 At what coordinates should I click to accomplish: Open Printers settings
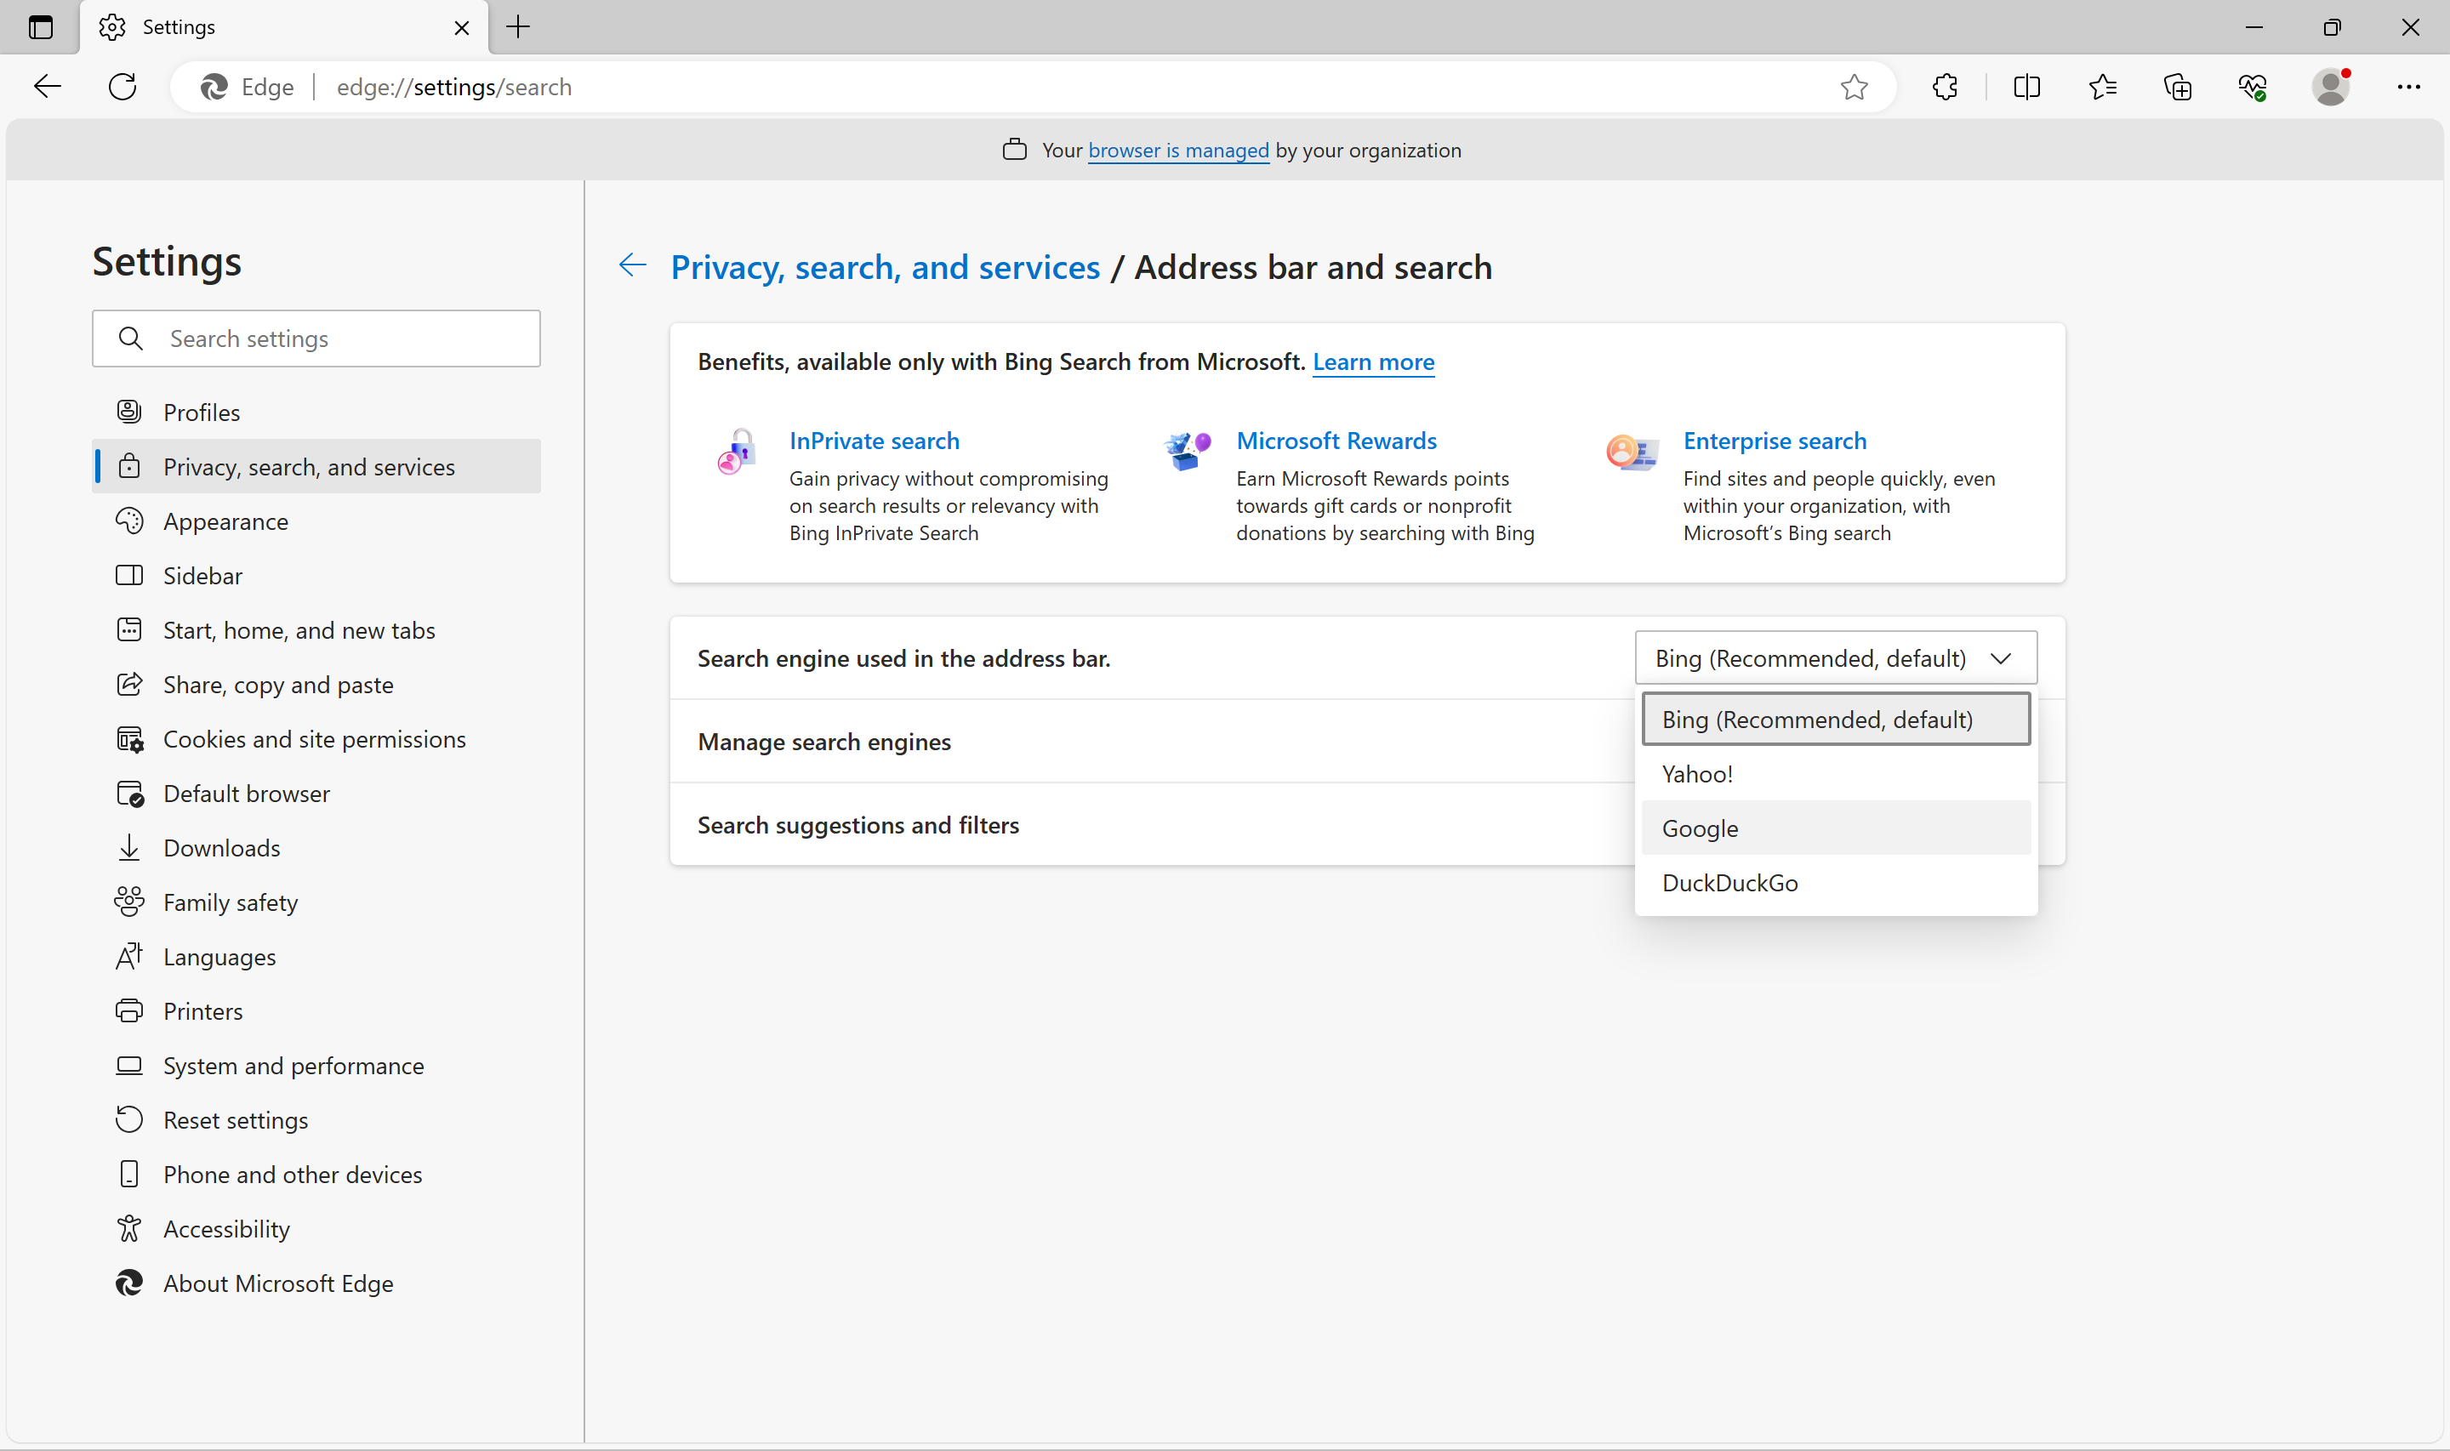[316, 1011]
